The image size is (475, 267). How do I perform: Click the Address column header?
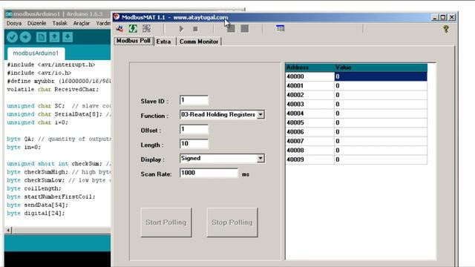(x=309, y=67)
